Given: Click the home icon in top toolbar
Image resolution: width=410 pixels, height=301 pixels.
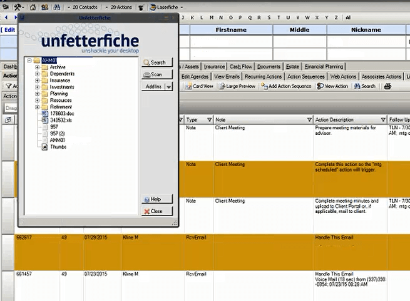Looking at the screenshot, I should [x=33, y=7].
